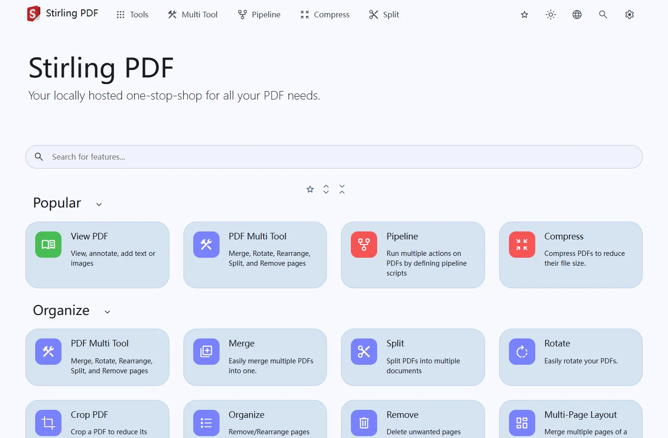Click the Stirling PDF brand text

(72, 13)
